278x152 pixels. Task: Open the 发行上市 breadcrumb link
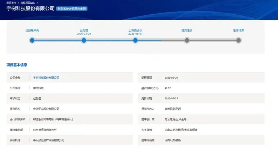coord(11,3)
